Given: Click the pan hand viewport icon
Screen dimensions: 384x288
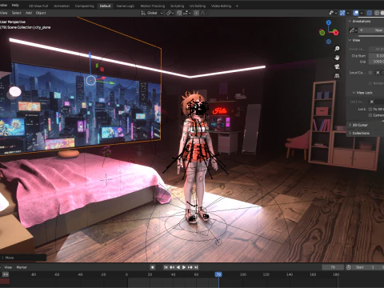Looking at the screenshot, I should pos(337,58).
